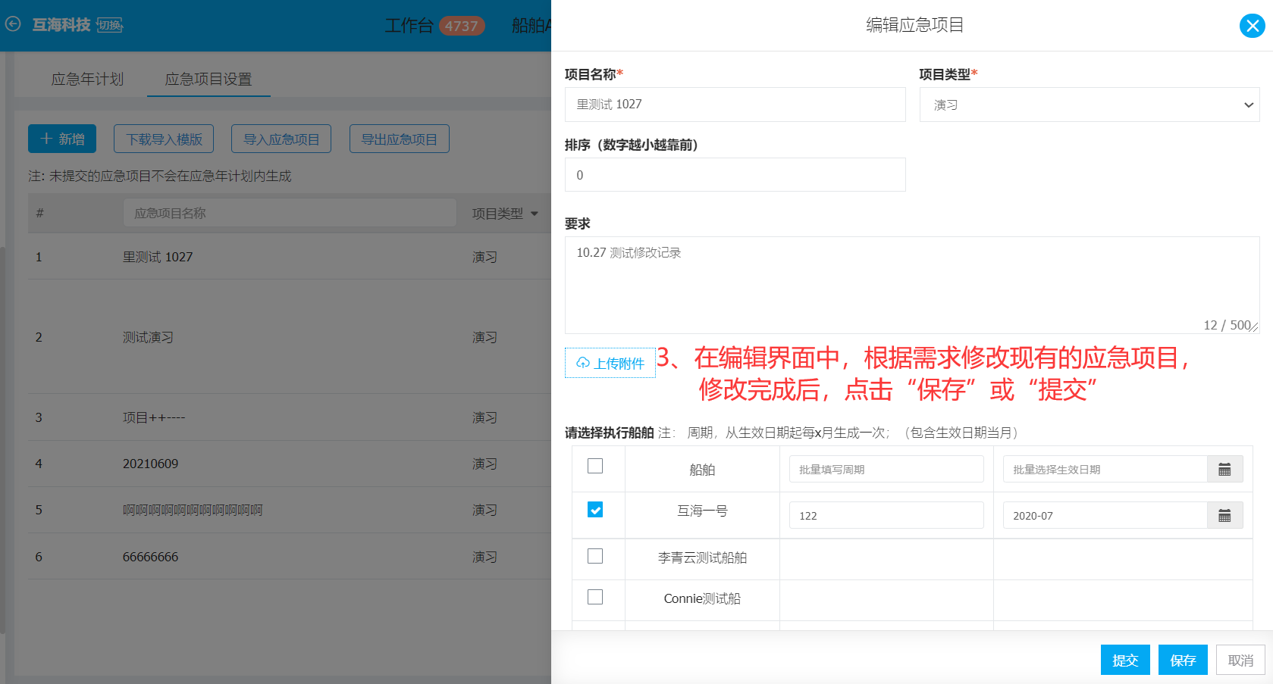
Task: Edit the 2020-07 effective date field
Action: pos(1105,516)
